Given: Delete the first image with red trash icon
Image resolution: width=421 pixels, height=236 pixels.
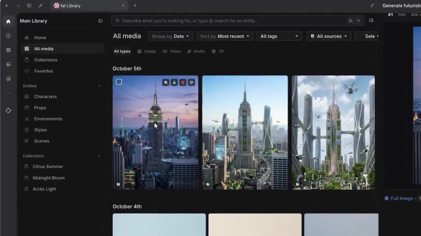Looking at the screenshot, I should pos(183,83).
